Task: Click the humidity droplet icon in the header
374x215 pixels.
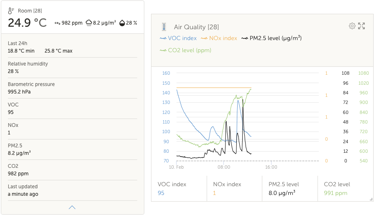Action: coord(122,23)
